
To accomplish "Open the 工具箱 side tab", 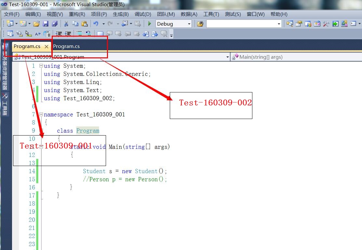I will click(x=5, y=104).
